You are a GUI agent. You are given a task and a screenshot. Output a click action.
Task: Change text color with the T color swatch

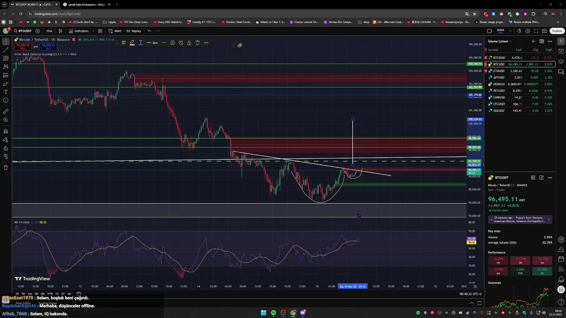pos(141,43)
